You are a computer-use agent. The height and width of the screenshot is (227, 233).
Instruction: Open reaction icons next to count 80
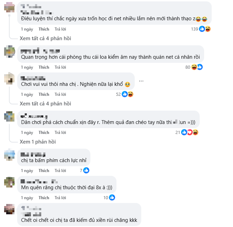pyautogui.click(x=197, y=67)
